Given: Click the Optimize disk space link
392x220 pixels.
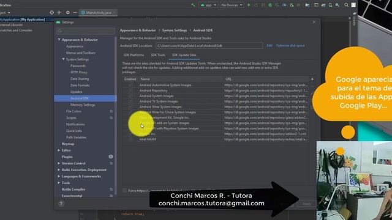Looking at the screenshot, I should click(290, 45).
